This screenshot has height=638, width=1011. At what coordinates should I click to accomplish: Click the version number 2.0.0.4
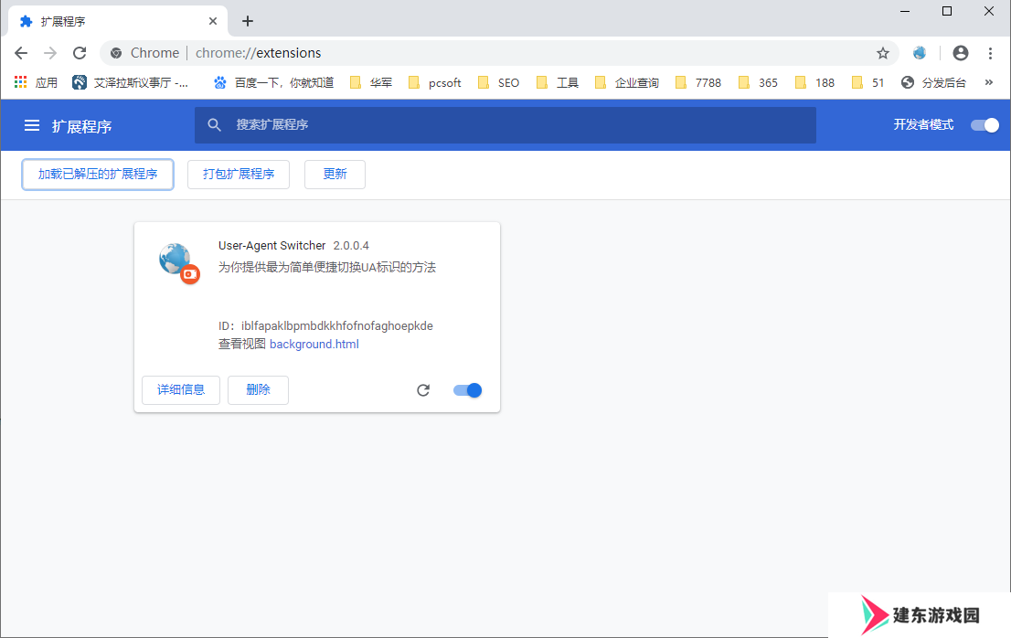coord(351,246)
